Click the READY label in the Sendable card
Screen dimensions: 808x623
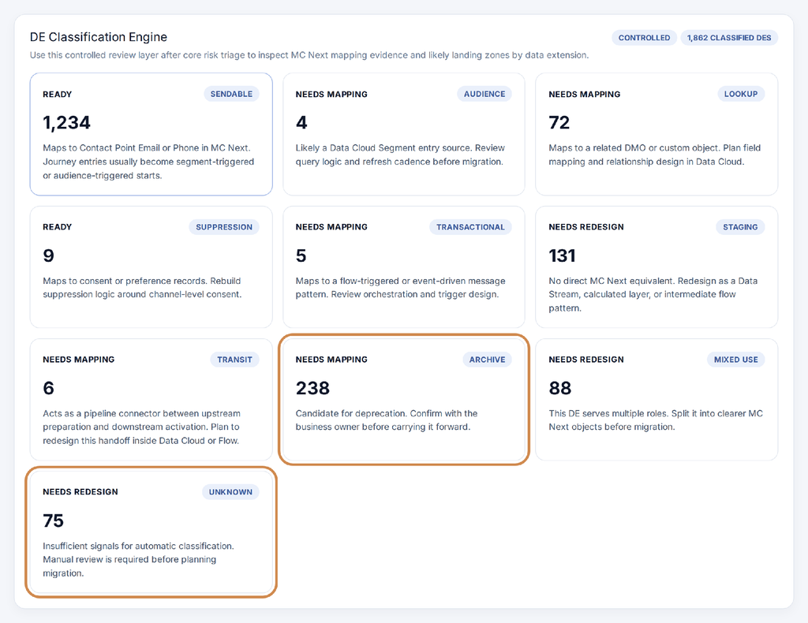(x=57, y=94)
